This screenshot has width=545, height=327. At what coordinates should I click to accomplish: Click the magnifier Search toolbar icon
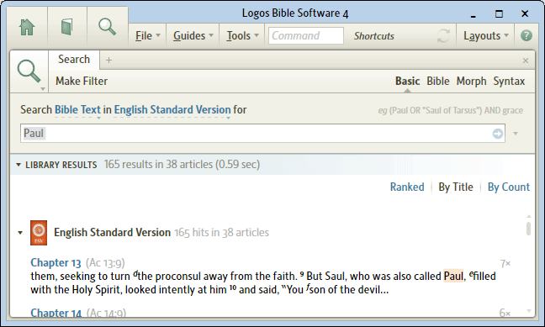(107, 27)
